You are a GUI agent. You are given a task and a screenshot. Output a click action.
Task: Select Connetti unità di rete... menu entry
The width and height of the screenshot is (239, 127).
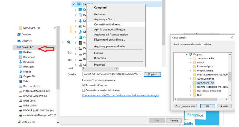click(x=116, y=24)
